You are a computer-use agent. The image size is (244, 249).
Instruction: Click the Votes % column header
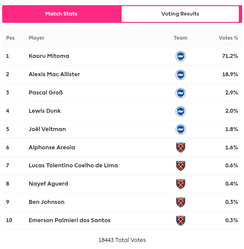228,38
